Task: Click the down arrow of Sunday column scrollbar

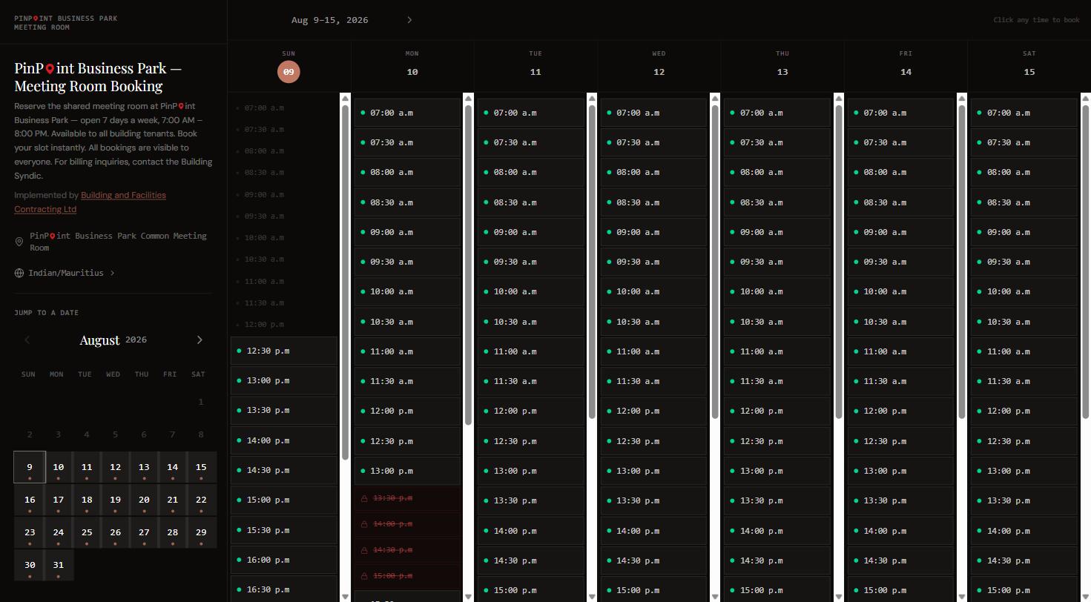Action: [346, 597]
